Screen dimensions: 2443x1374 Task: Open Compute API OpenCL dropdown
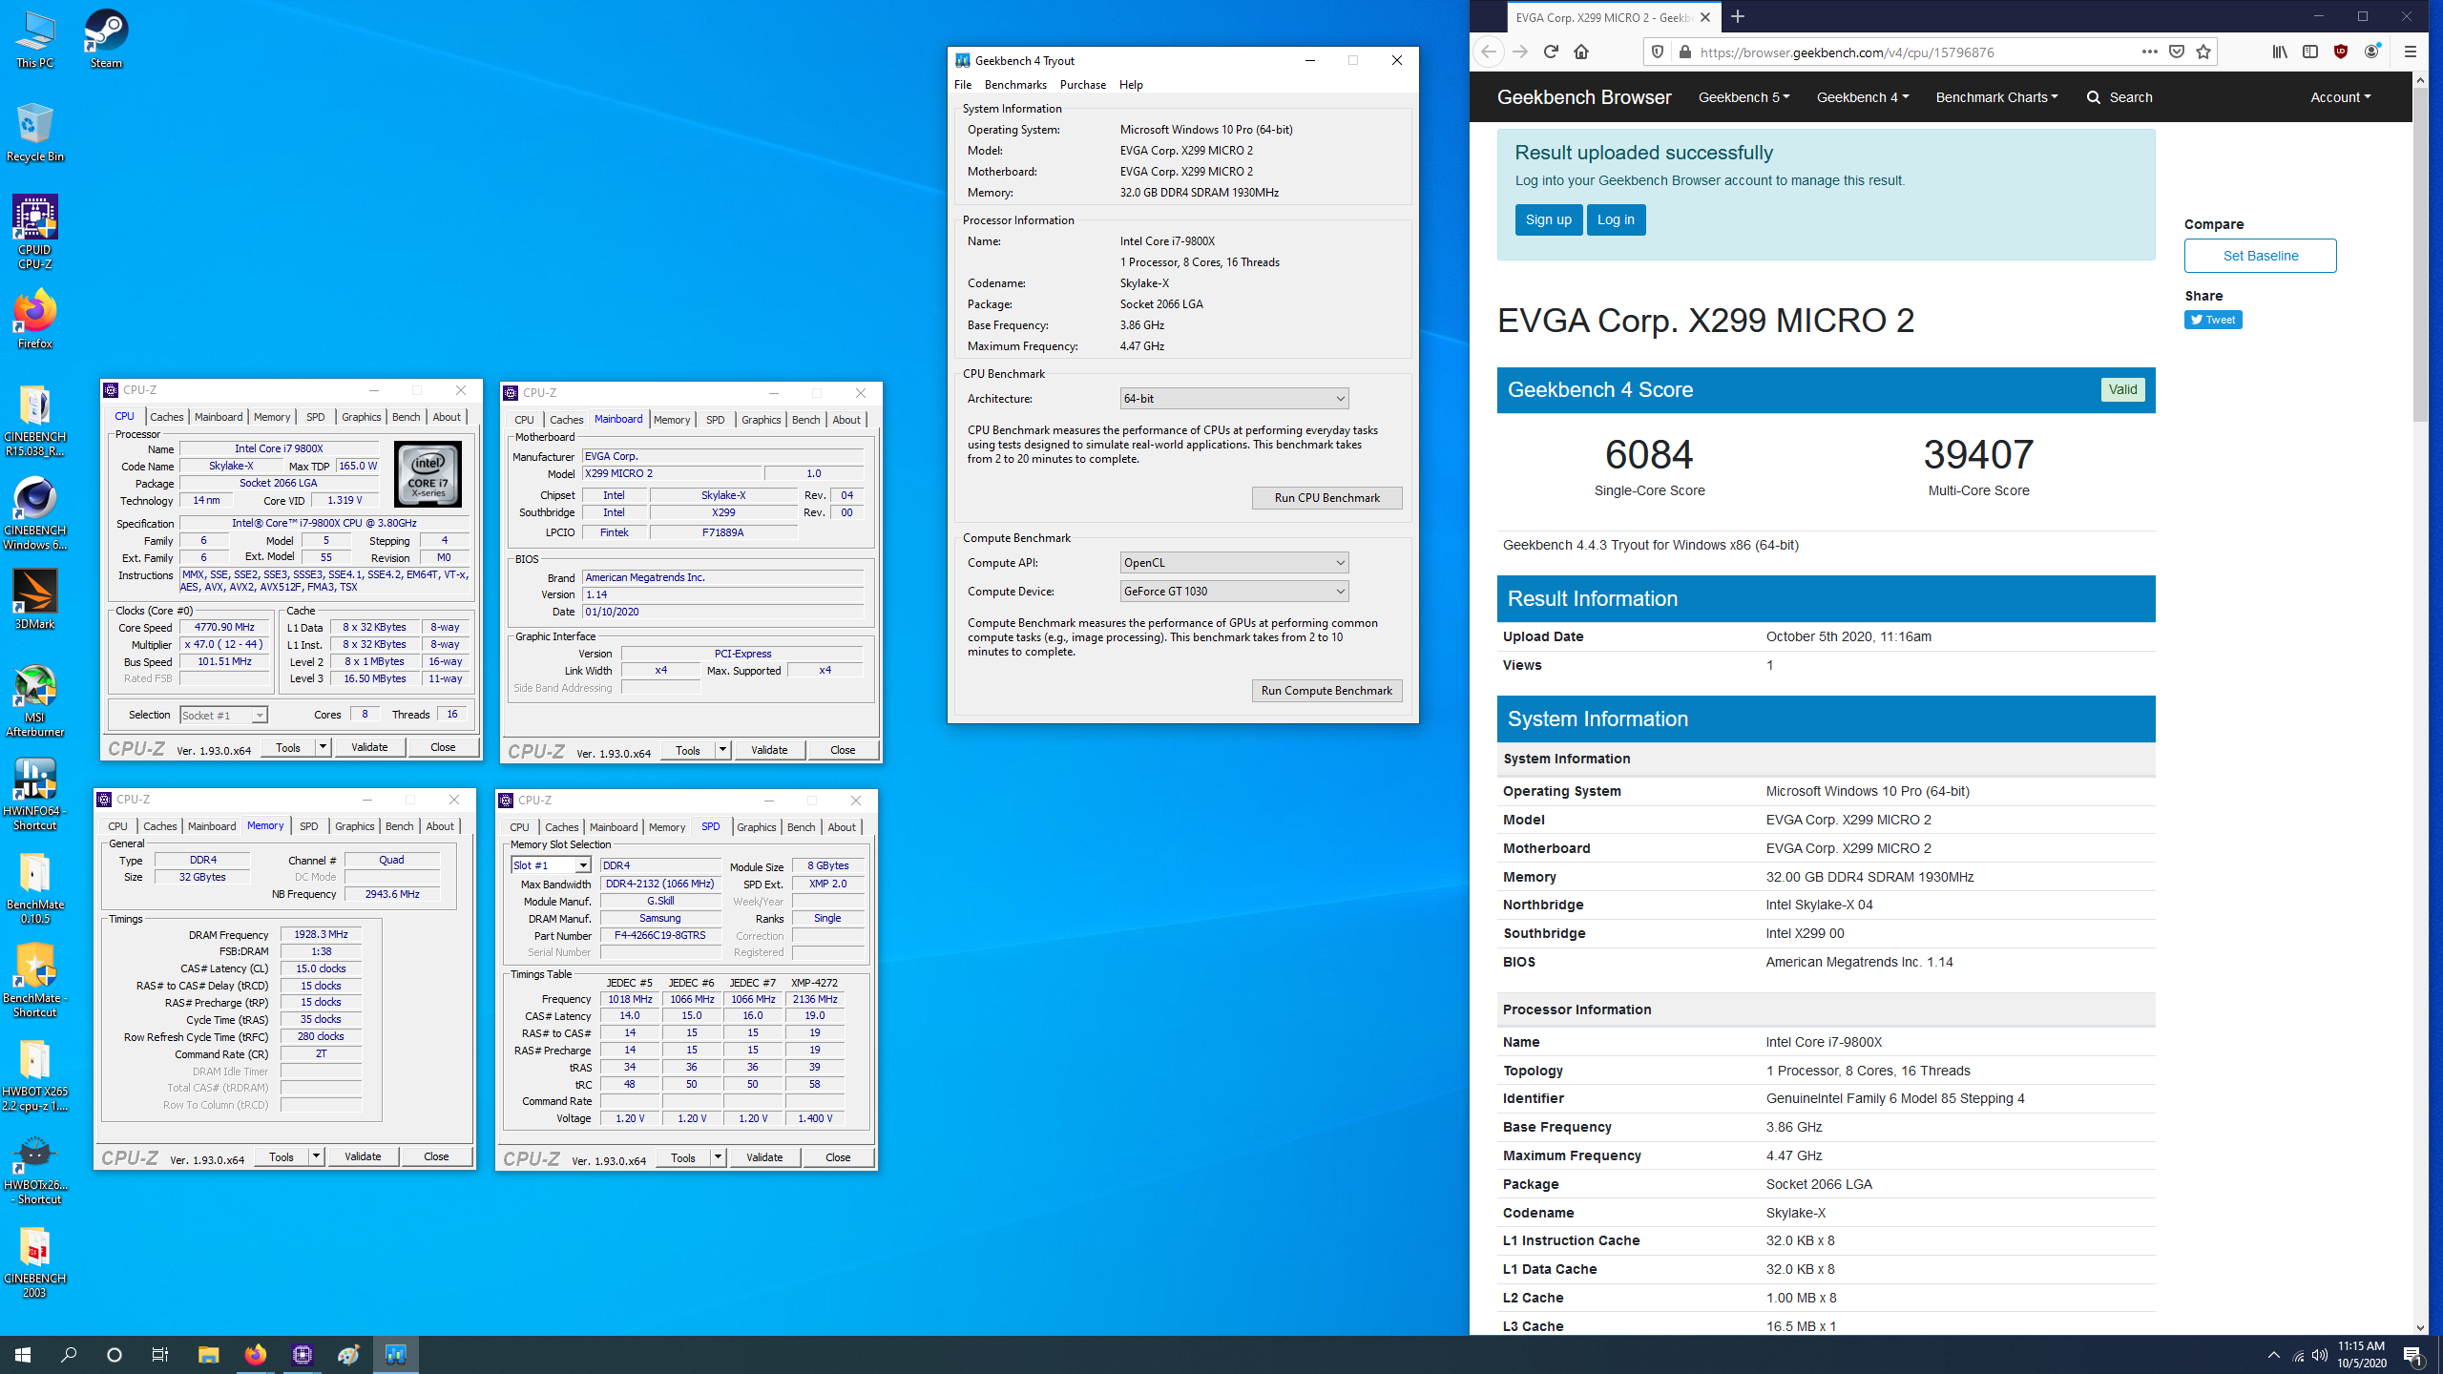tap(1234, 562)
